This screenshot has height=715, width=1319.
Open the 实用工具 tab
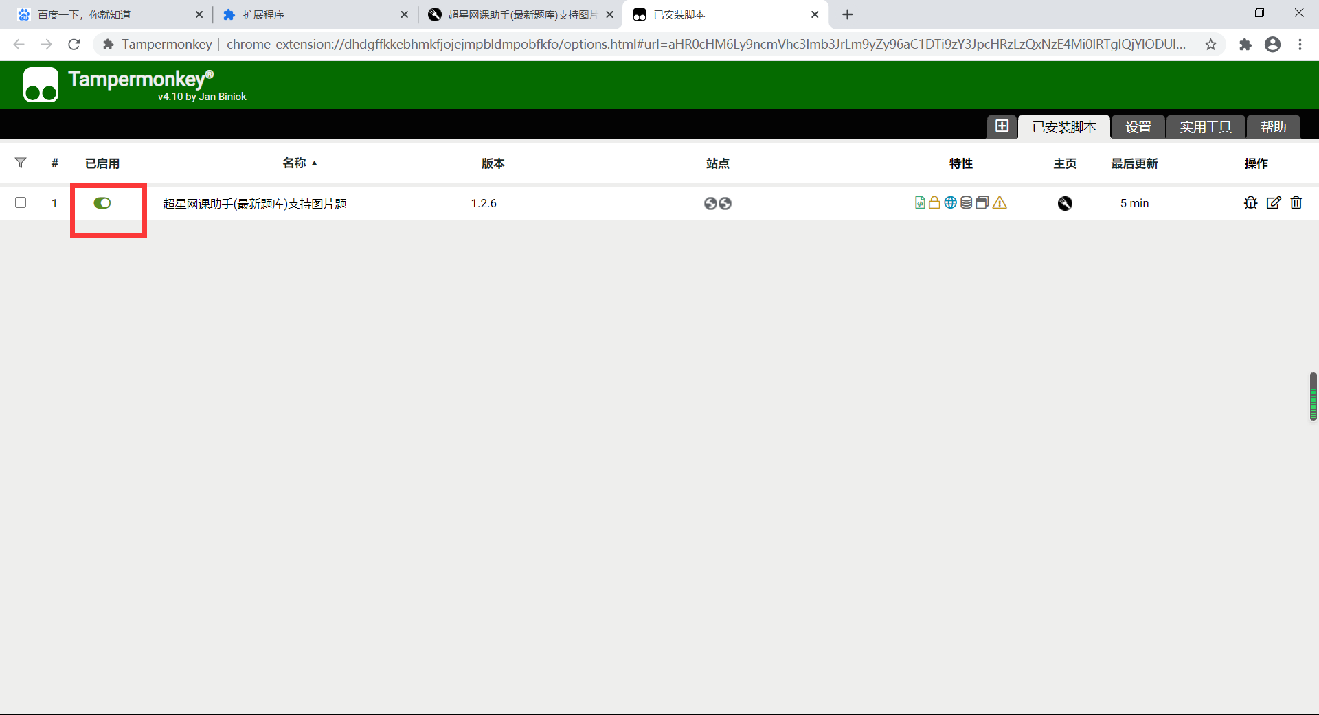(1206, 127)
